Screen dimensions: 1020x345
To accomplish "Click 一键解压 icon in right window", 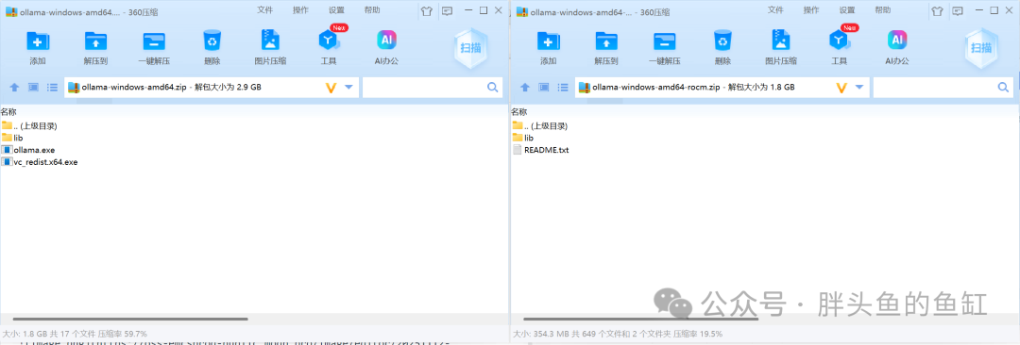I will point(665,41).
